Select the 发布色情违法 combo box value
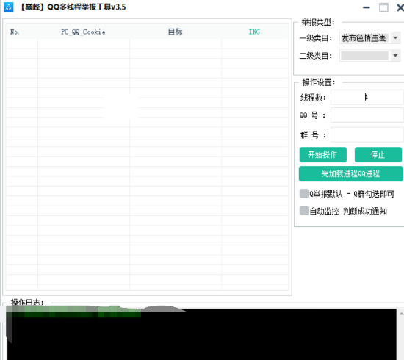 coord(364,38)
